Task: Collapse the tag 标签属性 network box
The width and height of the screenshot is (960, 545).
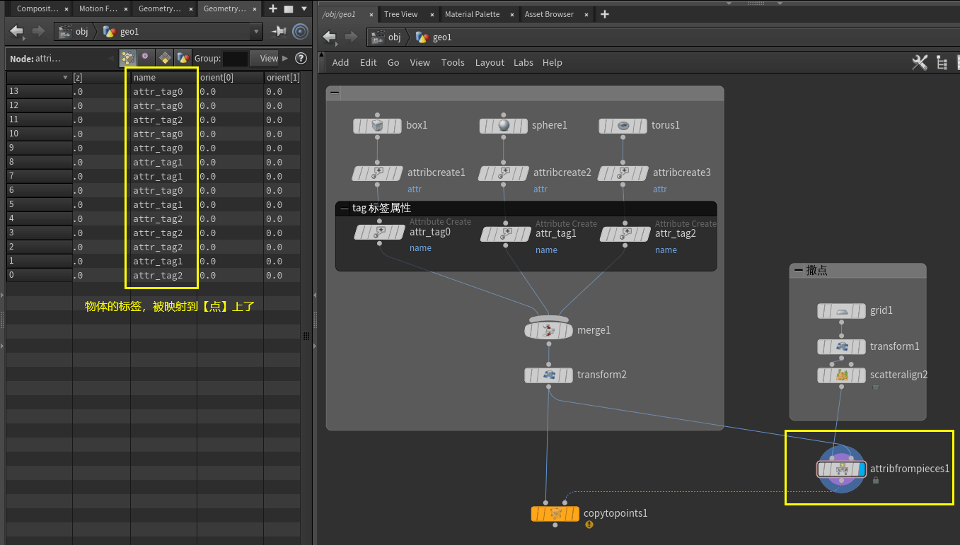Action: click(x=345, y=209)
